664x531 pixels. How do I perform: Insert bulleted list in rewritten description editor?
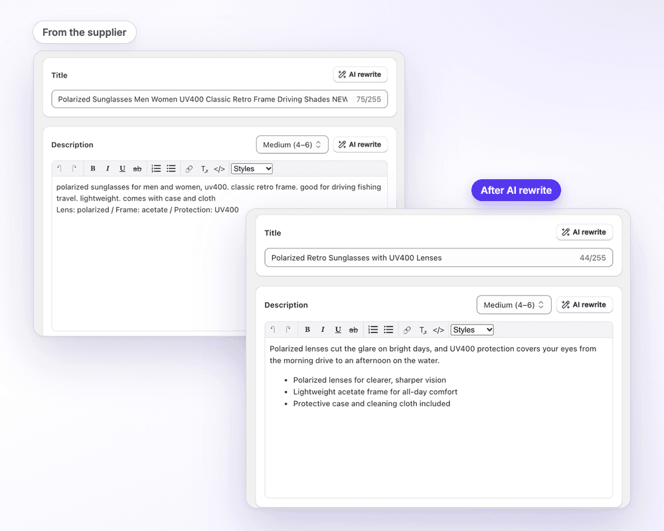tap(388, 329)
